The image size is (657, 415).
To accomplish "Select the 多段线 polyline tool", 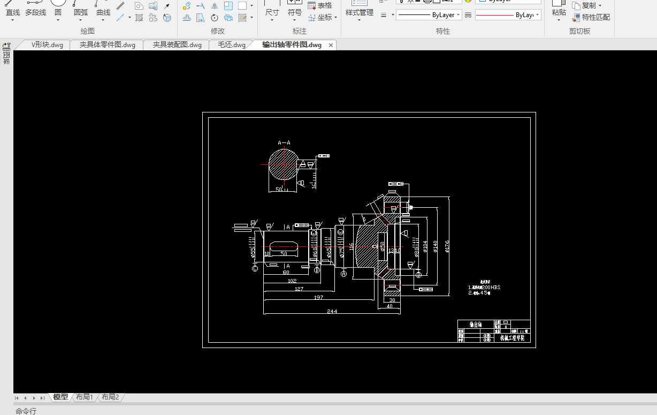I will [x=35, y=9].
